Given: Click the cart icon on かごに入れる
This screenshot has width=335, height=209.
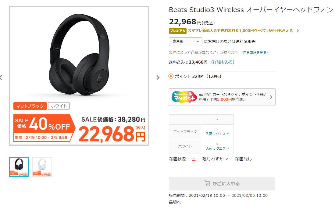Looking at the screenshot, I should click(207, 183).
